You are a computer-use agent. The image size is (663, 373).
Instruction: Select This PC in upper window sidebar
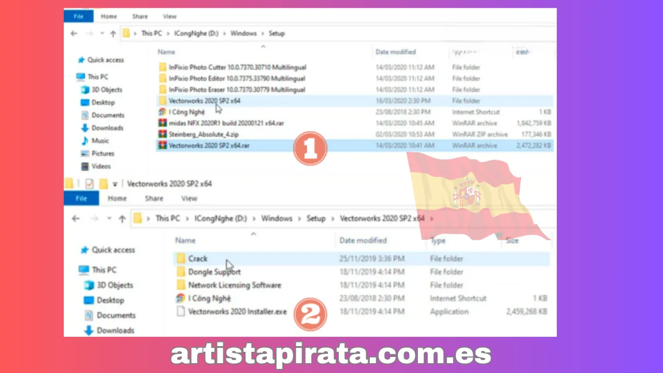pyautogui.click(x=93, y=77)
